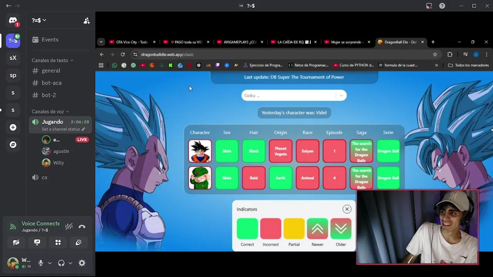
Task: Click the share your screen icon
Action: tap(37, 242)
